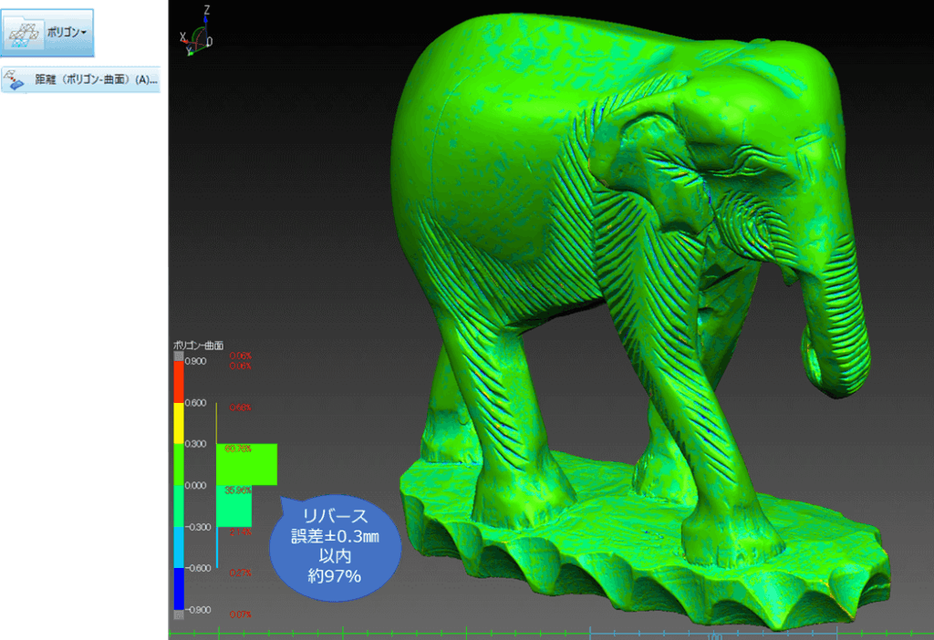This screenshot has width=934, height=640.
Task: Click the bright green 60% histogram bar
Action: pos(246,464)
